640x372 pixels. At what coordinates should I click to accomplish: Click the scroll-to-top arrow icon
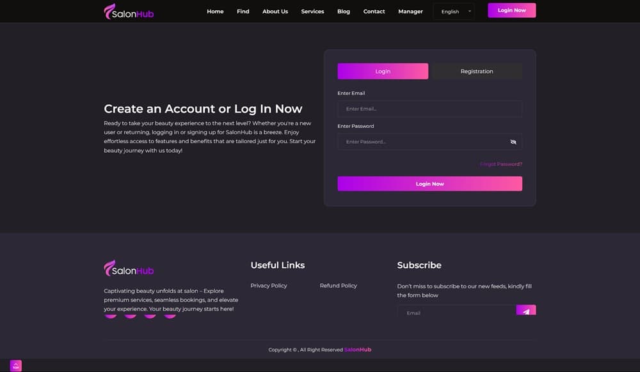[x=16, y=366]
